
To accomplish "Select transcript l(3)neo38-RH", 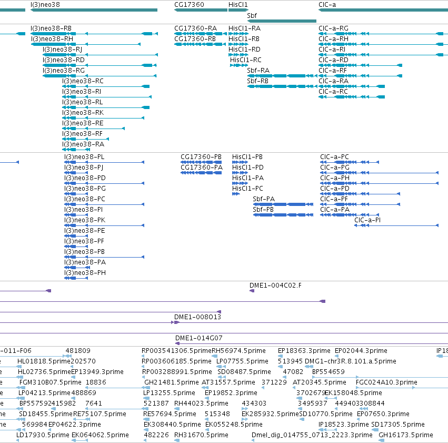I will click(x=52, y=39).
